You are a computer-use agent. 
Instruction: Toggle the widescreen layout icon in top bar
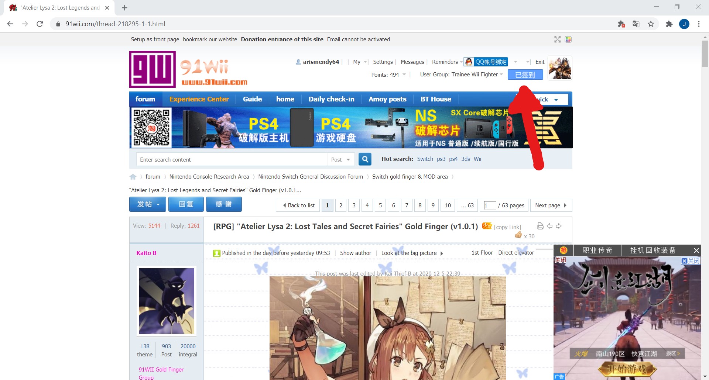pos(558,39)
